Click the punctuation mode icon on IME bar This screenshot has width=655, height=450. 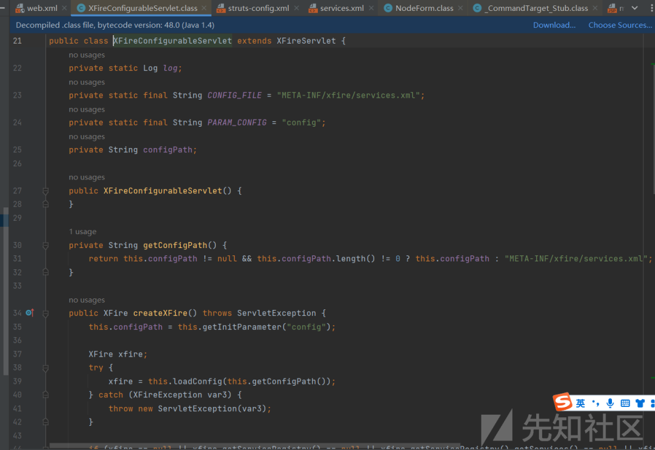(596, 403)
